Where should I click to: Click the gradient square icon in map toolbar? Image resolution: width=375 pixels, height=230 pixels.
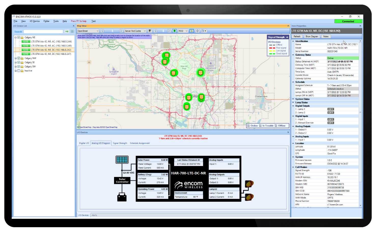(x=150, y=31)
